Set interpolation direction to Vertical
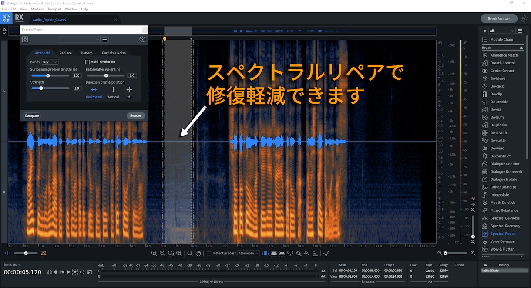 click(x=113, y=92)
